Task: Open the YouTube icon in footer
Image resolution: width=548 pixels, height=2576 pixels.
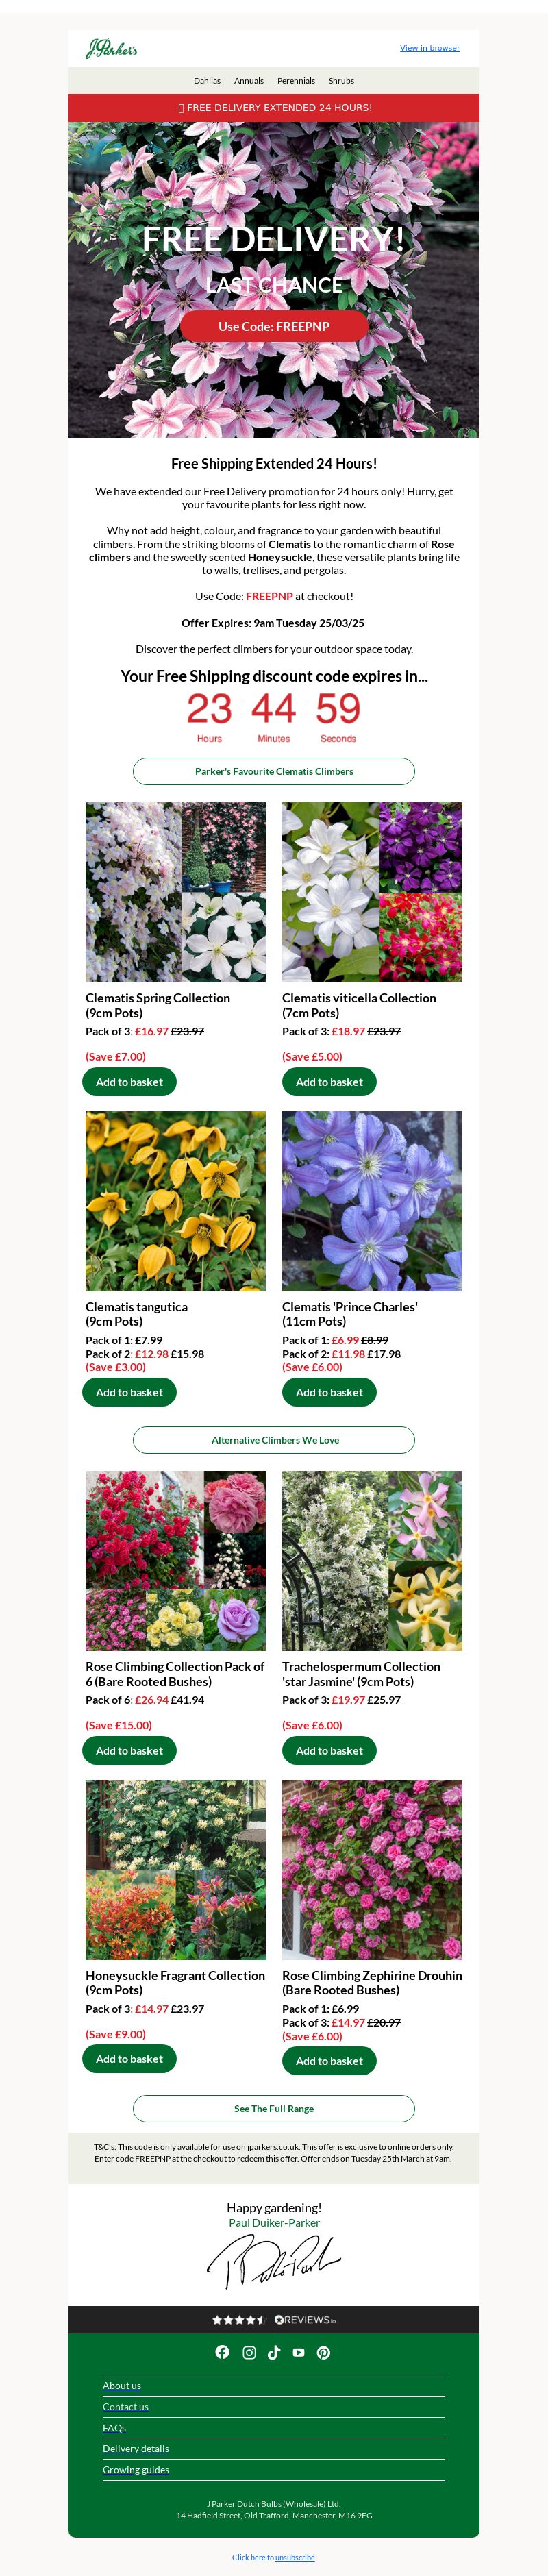Action: pyautogui.click(x=298, y=2352)
